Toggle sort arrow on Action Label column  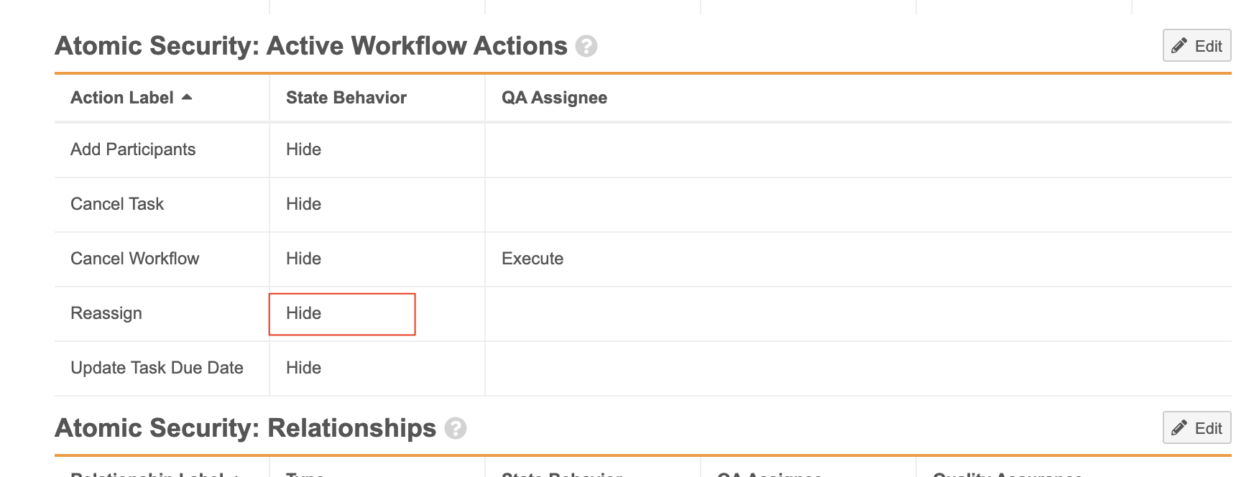pos(187,97)
